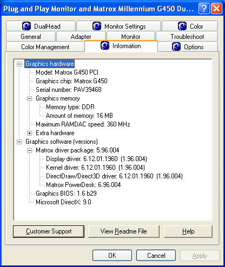Image resolution: width=225 pixels, height=267 pixels.
Task: Click the Matrox icon on Color tab
Action: [182, 26]
